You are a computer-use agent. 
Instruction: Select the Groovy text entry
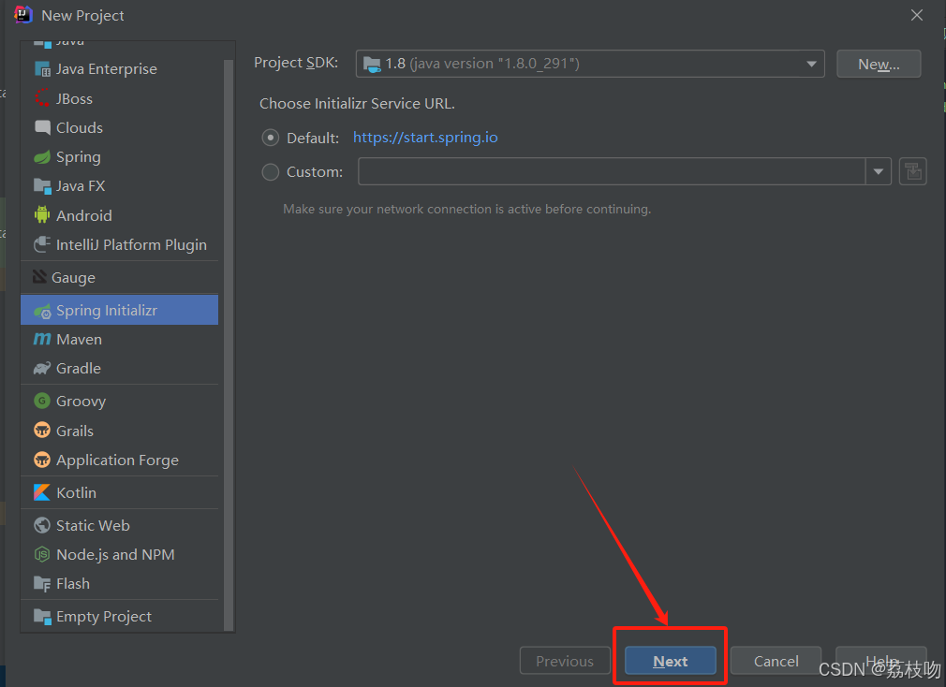coord(81,402)
